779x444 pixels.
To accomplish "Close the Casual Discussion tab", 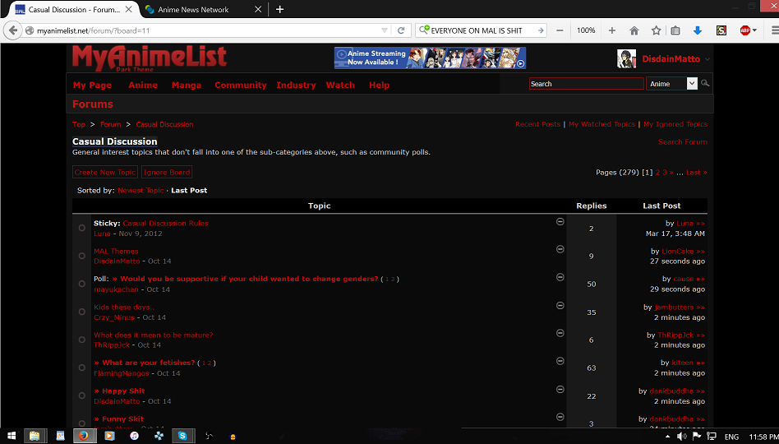I will (128, 9).
